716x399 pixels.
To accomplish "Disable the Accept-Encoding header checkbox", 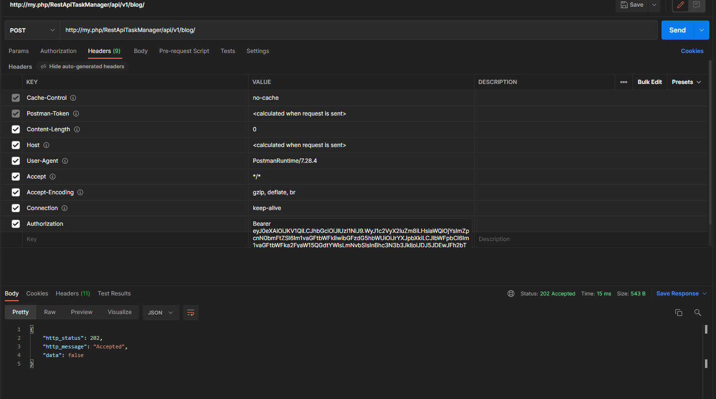I will pos(16,192).
